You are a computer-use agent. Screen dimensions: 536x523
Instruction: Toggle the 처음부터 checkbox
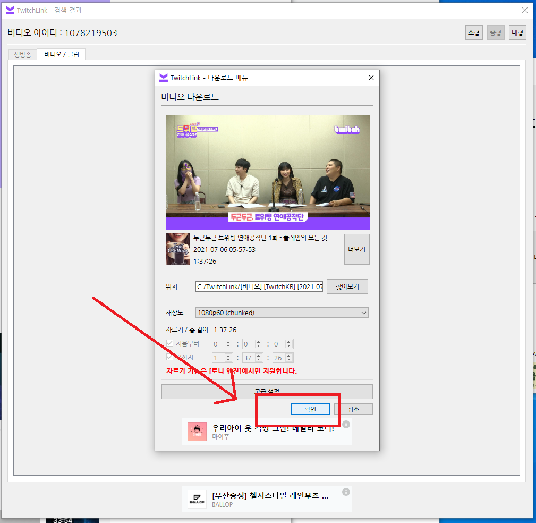coord(169,343)
